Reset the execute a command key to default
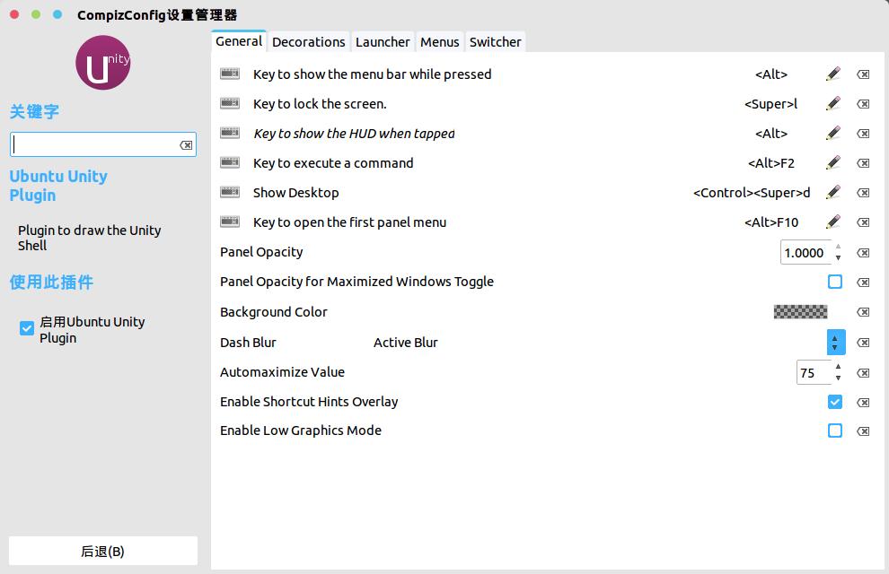The height and width of the screenshot is (574, 889). tap(863, 163)
